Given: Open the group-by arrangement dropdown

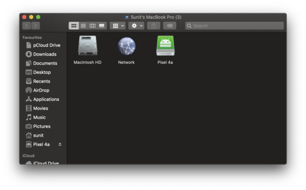Looking at the screenshot, I should point(117,25).
